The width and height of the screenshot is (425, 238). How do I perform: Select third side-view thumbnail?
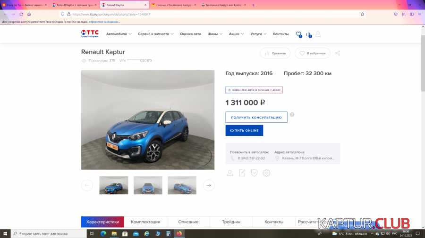pos(182,185)
